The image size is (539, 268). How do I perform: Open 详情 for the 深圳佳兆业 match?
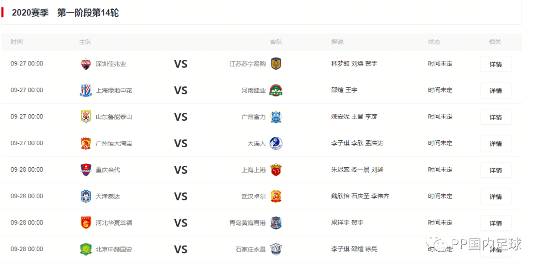[496, 64]
